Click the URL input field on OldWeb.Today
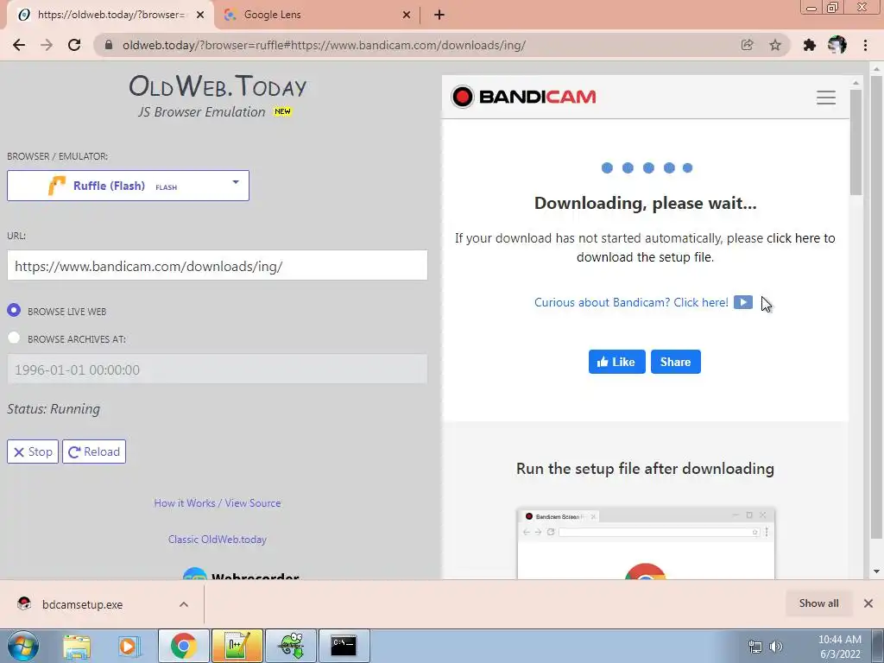The width and height of the screenshot is (884, 663). point(217,266)
